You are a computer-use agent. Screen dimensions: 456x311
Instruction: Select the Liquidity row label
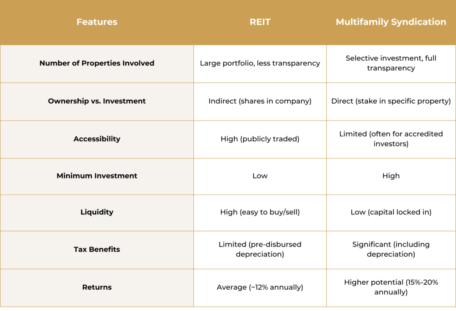pyautogui.click(x=97, y=212)
